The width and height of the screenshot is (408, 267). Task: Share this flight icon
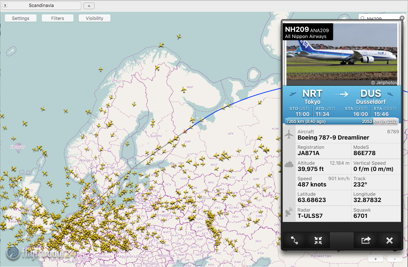pyautogui.click(x=365, y=240)
